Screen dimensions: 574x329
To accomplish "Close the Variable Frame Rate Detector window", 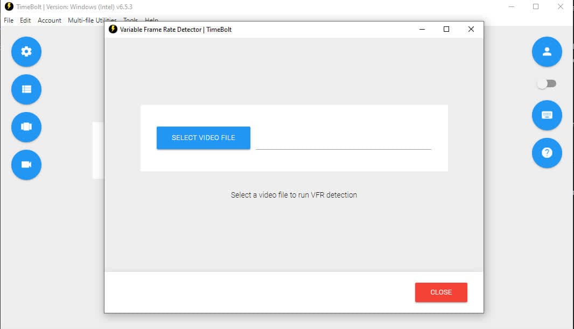I will coord(471,30).
